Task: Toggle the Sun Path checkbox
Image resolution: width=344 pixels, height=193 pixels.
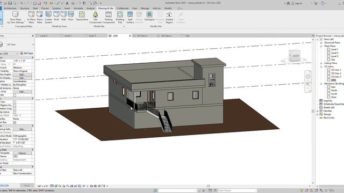Action: [x=15, y=95]
